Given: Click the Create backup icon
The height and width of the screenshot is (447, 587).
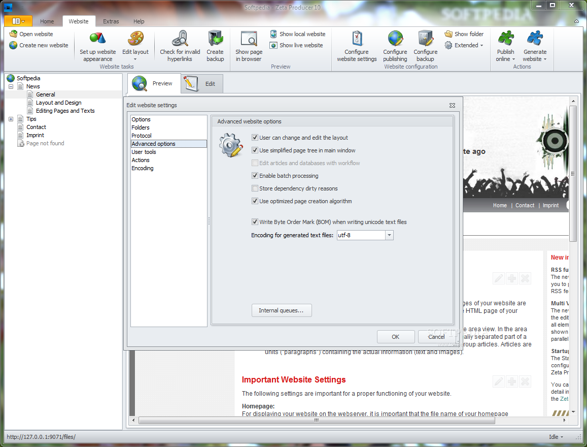Looking at the screenshot, I should point(215,38).
